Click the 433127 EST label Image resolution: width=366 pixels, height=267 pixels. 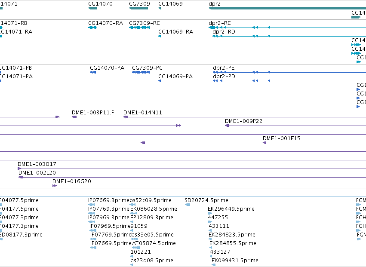pos(220,252)
